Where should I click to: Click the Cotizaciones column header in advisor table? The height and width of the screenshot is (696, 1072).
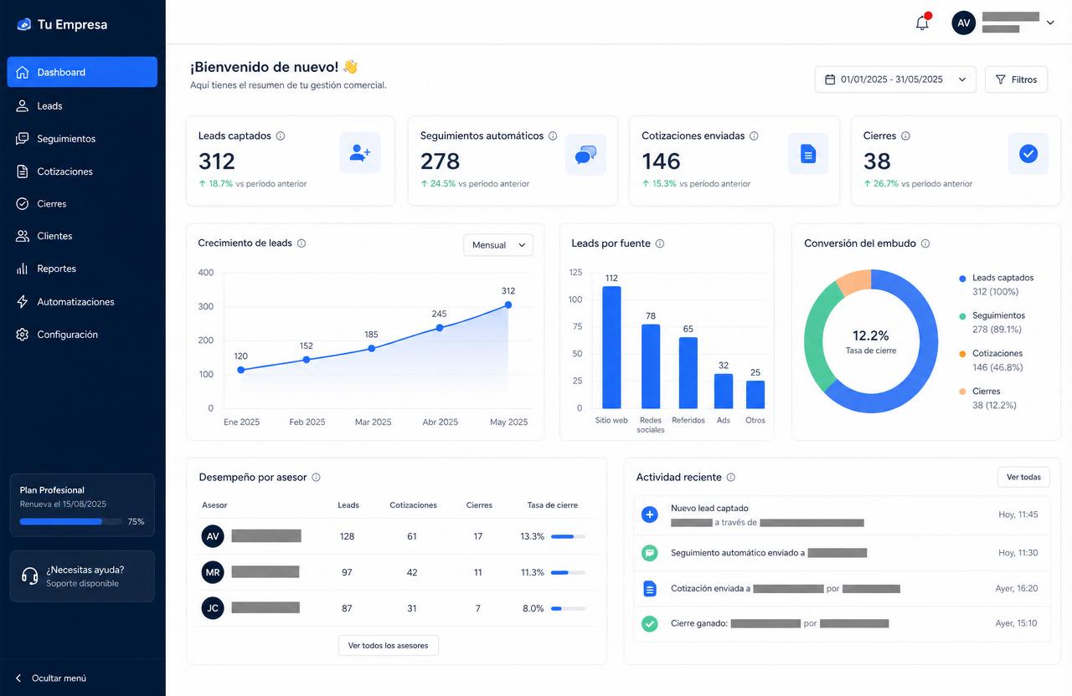[x=414, y=505]
